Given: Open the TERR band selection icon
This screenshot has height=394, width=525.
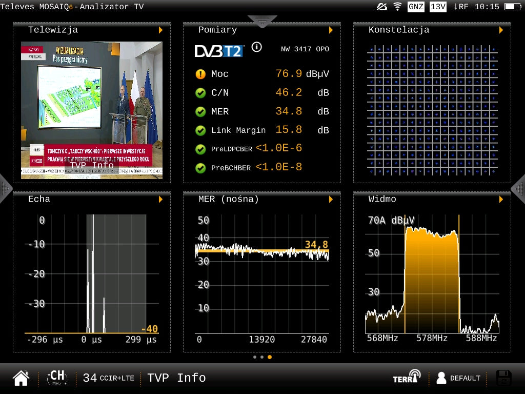Looking at the screenshot, I should pos(407,376).
